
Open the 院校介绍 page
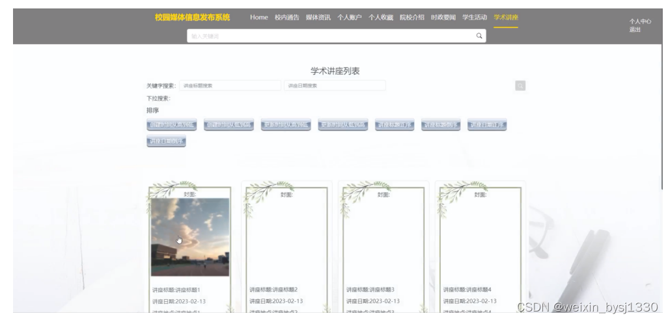click(412, 18)
